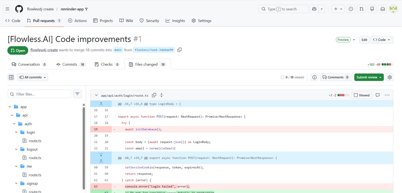This screenshot has height=193, width=402.
Task: Open route.ts under login folder
Action: [x=35, y=141]
